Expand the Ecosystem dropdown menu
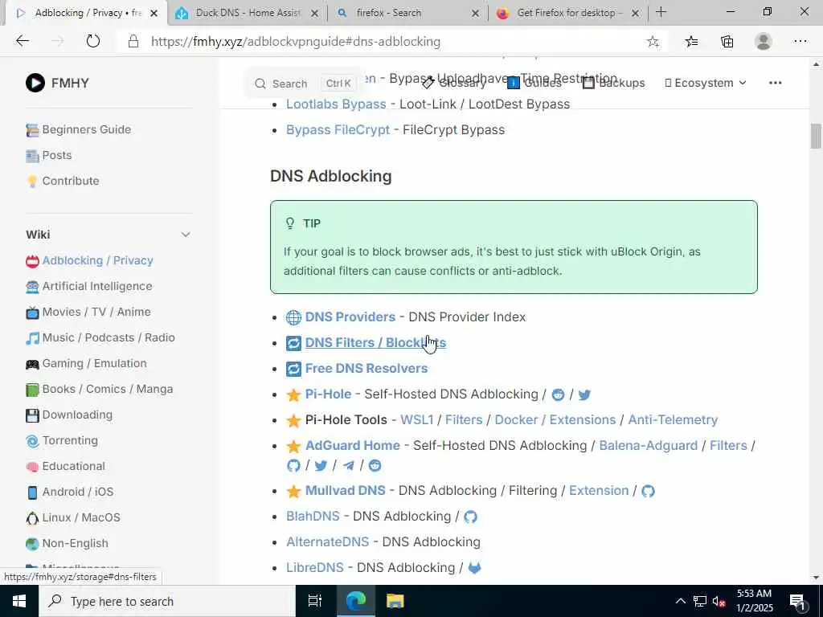This screenshot has height=617, width=823. 706,83
